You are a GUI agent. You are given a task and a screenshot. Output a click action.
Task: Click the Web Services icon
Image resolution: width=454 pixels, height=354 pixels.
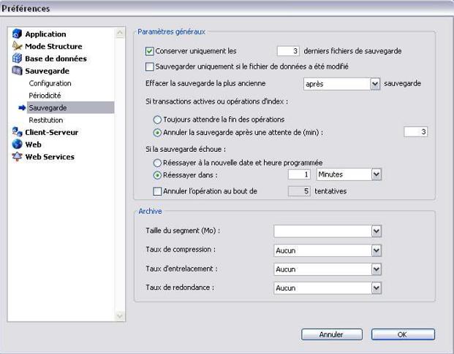click(x=18, y=157)
